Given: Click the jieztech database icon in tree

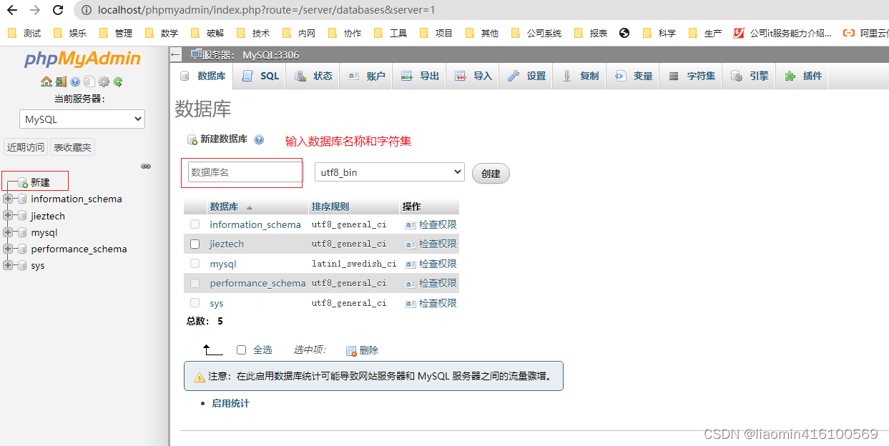Looking at the screenshot, I should [x=22, y=216].
